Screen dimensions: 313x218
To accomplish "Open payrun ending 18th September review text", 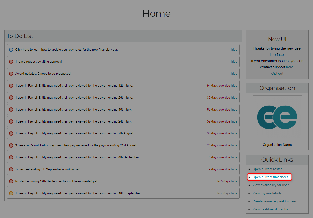I will coord(78,193).
